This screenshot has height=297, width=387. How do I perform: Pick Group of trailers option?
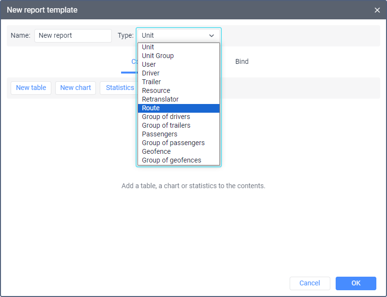point(166,125)
